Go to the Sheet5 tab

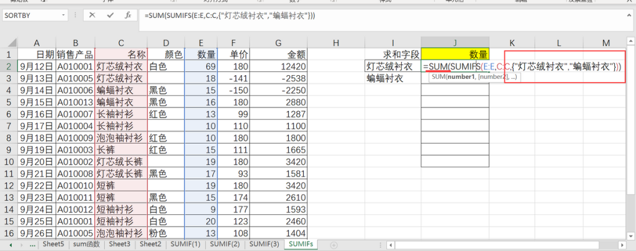[x=53, y=244]
